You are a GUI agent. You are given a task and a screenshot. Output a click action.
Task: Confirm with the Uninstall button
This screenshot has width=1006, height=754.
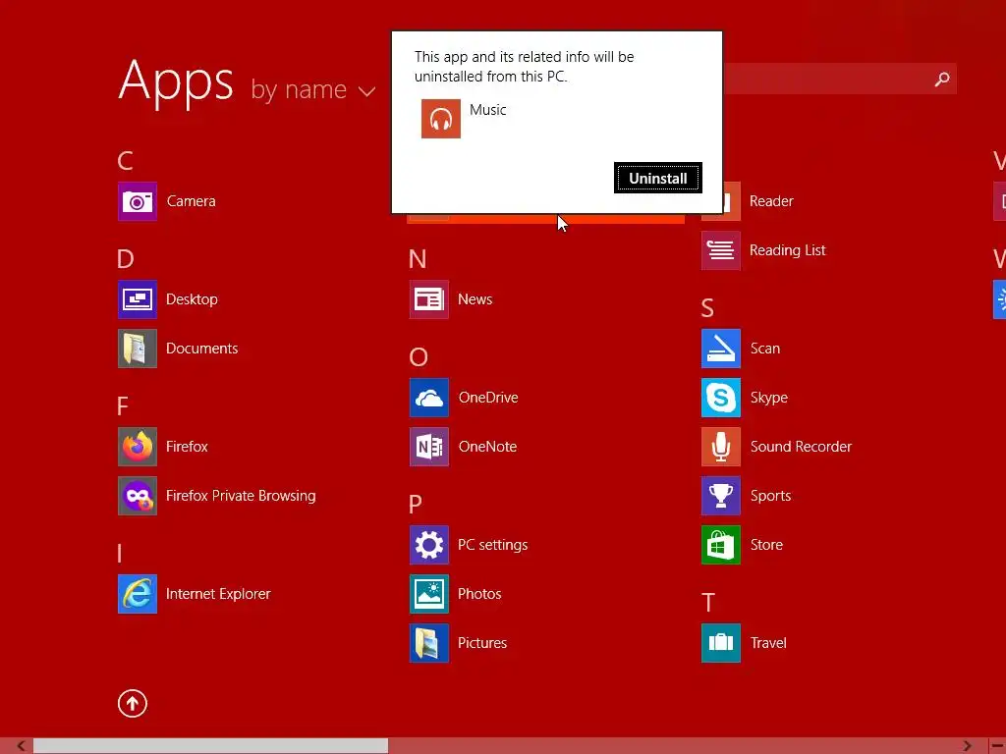tap(658, 178)
